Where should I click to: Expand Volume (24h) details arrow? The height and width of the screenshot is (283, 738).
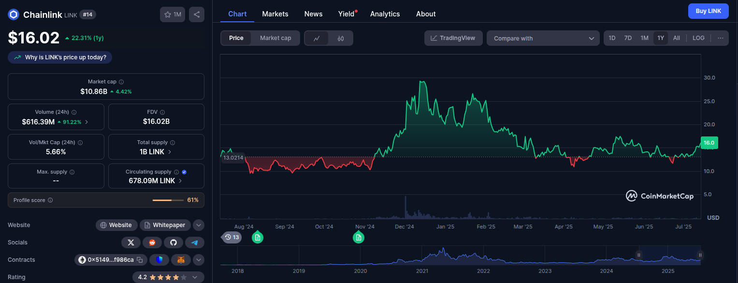(87, 122)
